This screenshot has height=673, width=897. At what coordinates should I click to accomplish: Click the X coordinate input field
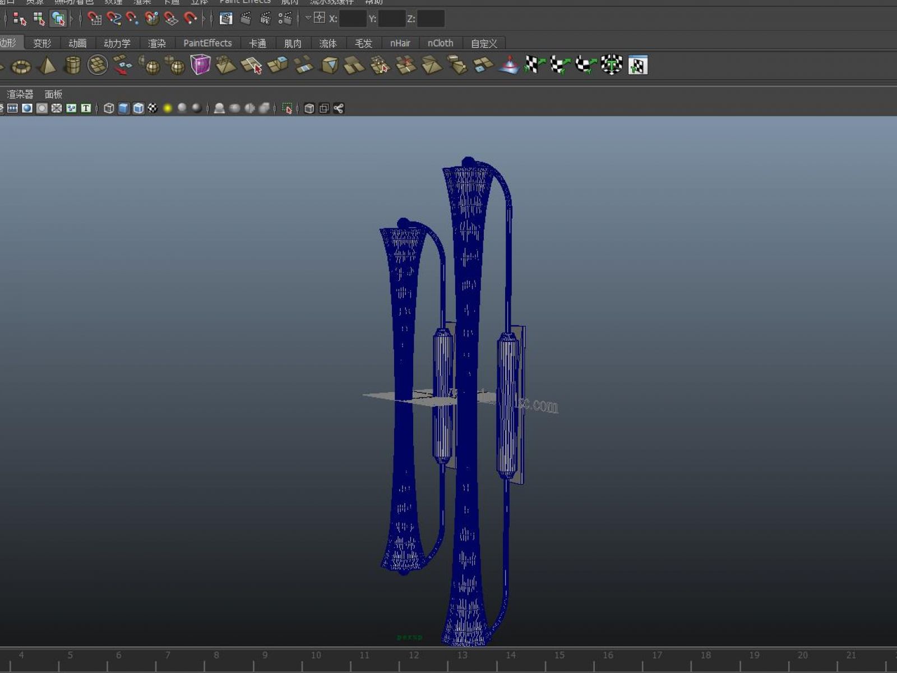point(353,19)
